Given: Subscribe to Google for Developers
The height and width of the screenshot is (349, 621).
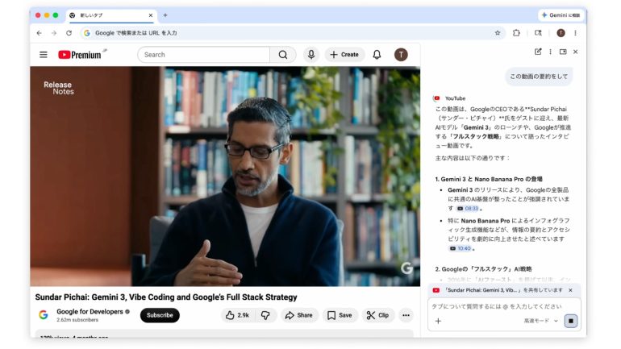Looking at the screenshot, I should click(x=160, y=315).
